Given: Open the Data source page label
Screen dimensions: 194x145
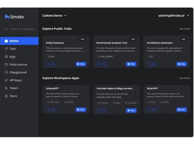Looking at the screenshot, I should point(18,65).
